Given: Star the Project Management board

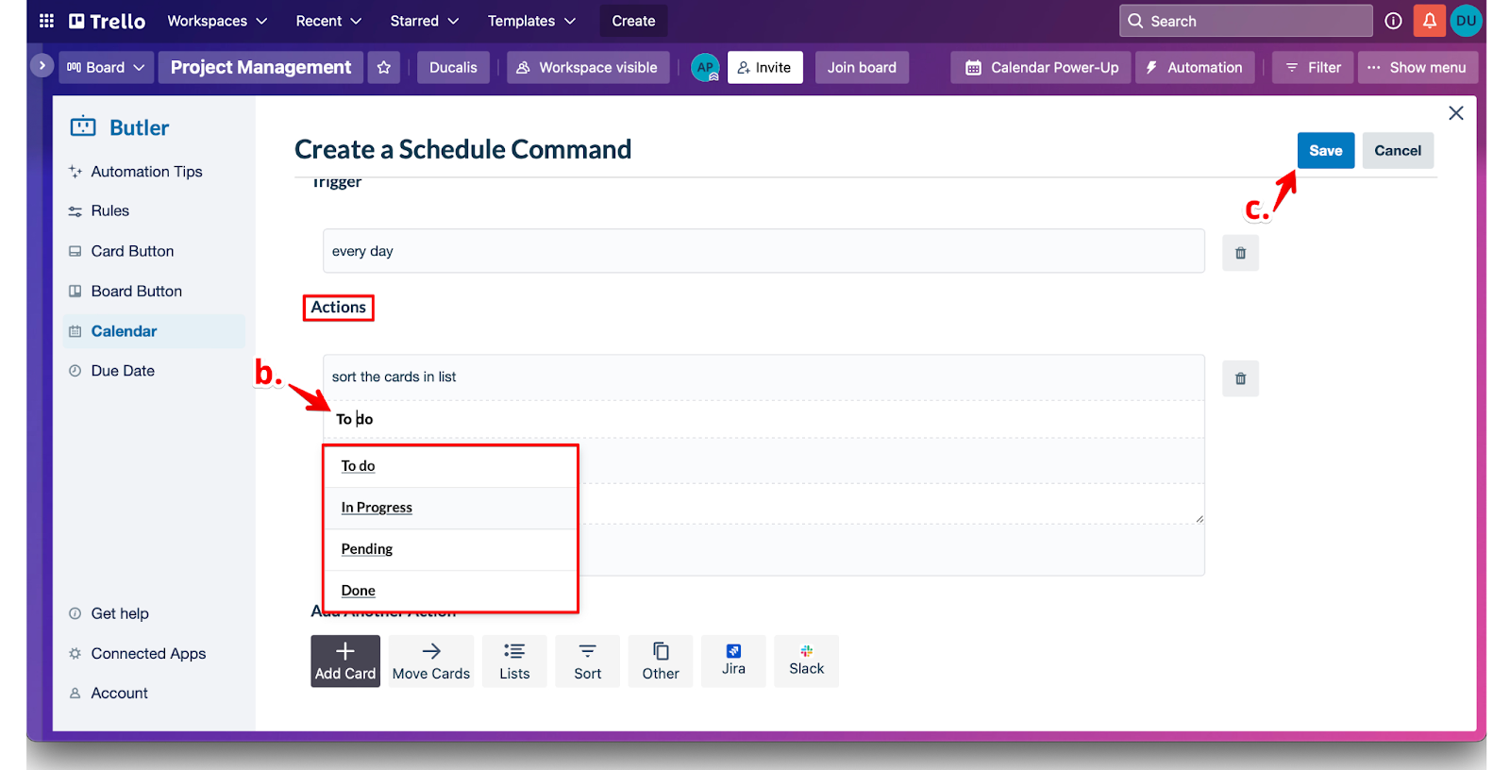Looking at the screenshot, I should point(383,68).
